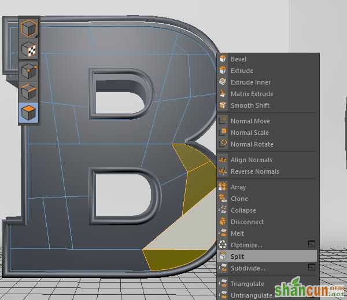This screenshot has width=347, height=300.
Task: Click the Matrix Extrude icon
Action: point(223,93)
